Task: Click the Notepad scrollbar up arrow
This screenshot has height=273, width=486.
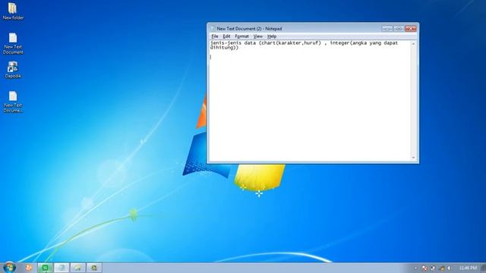Action: click(x=413, y=44)
